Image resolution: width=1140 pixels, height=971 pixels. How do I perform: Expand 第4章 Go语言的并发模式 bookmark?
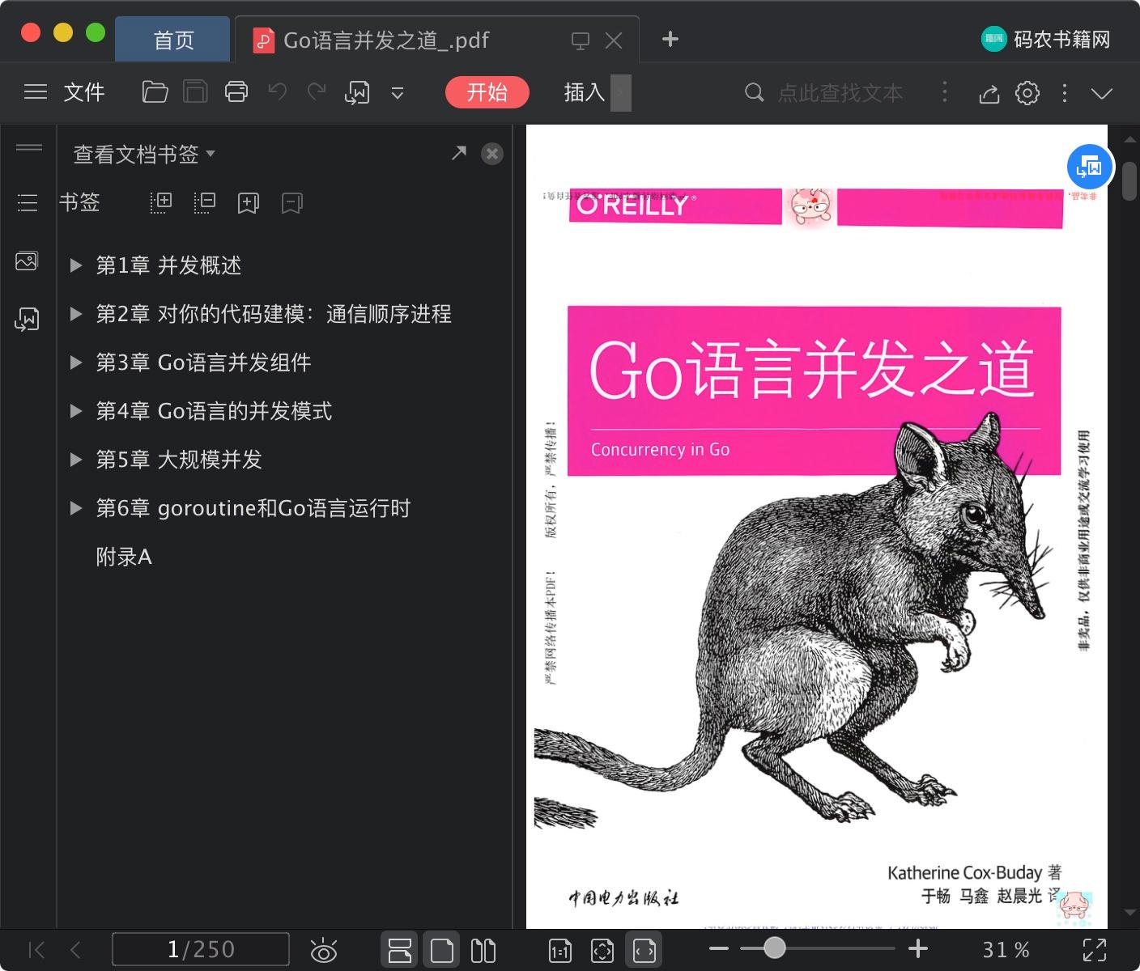pos(76,411)
